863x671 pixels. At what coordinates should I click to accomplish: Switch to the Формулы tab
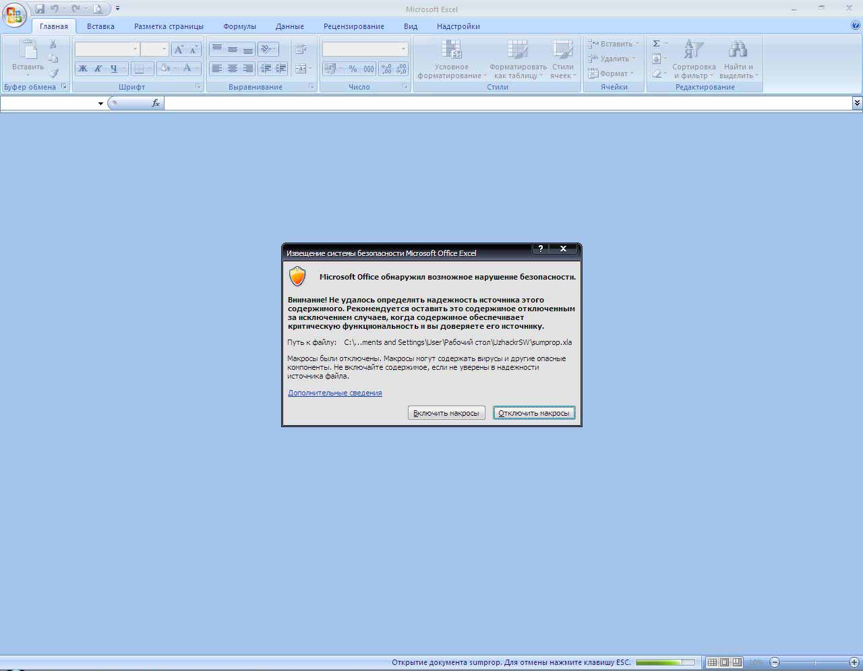click(x=239, y=26)
